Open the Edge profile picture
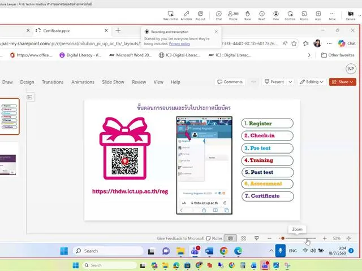 click(x=317, y=43)
